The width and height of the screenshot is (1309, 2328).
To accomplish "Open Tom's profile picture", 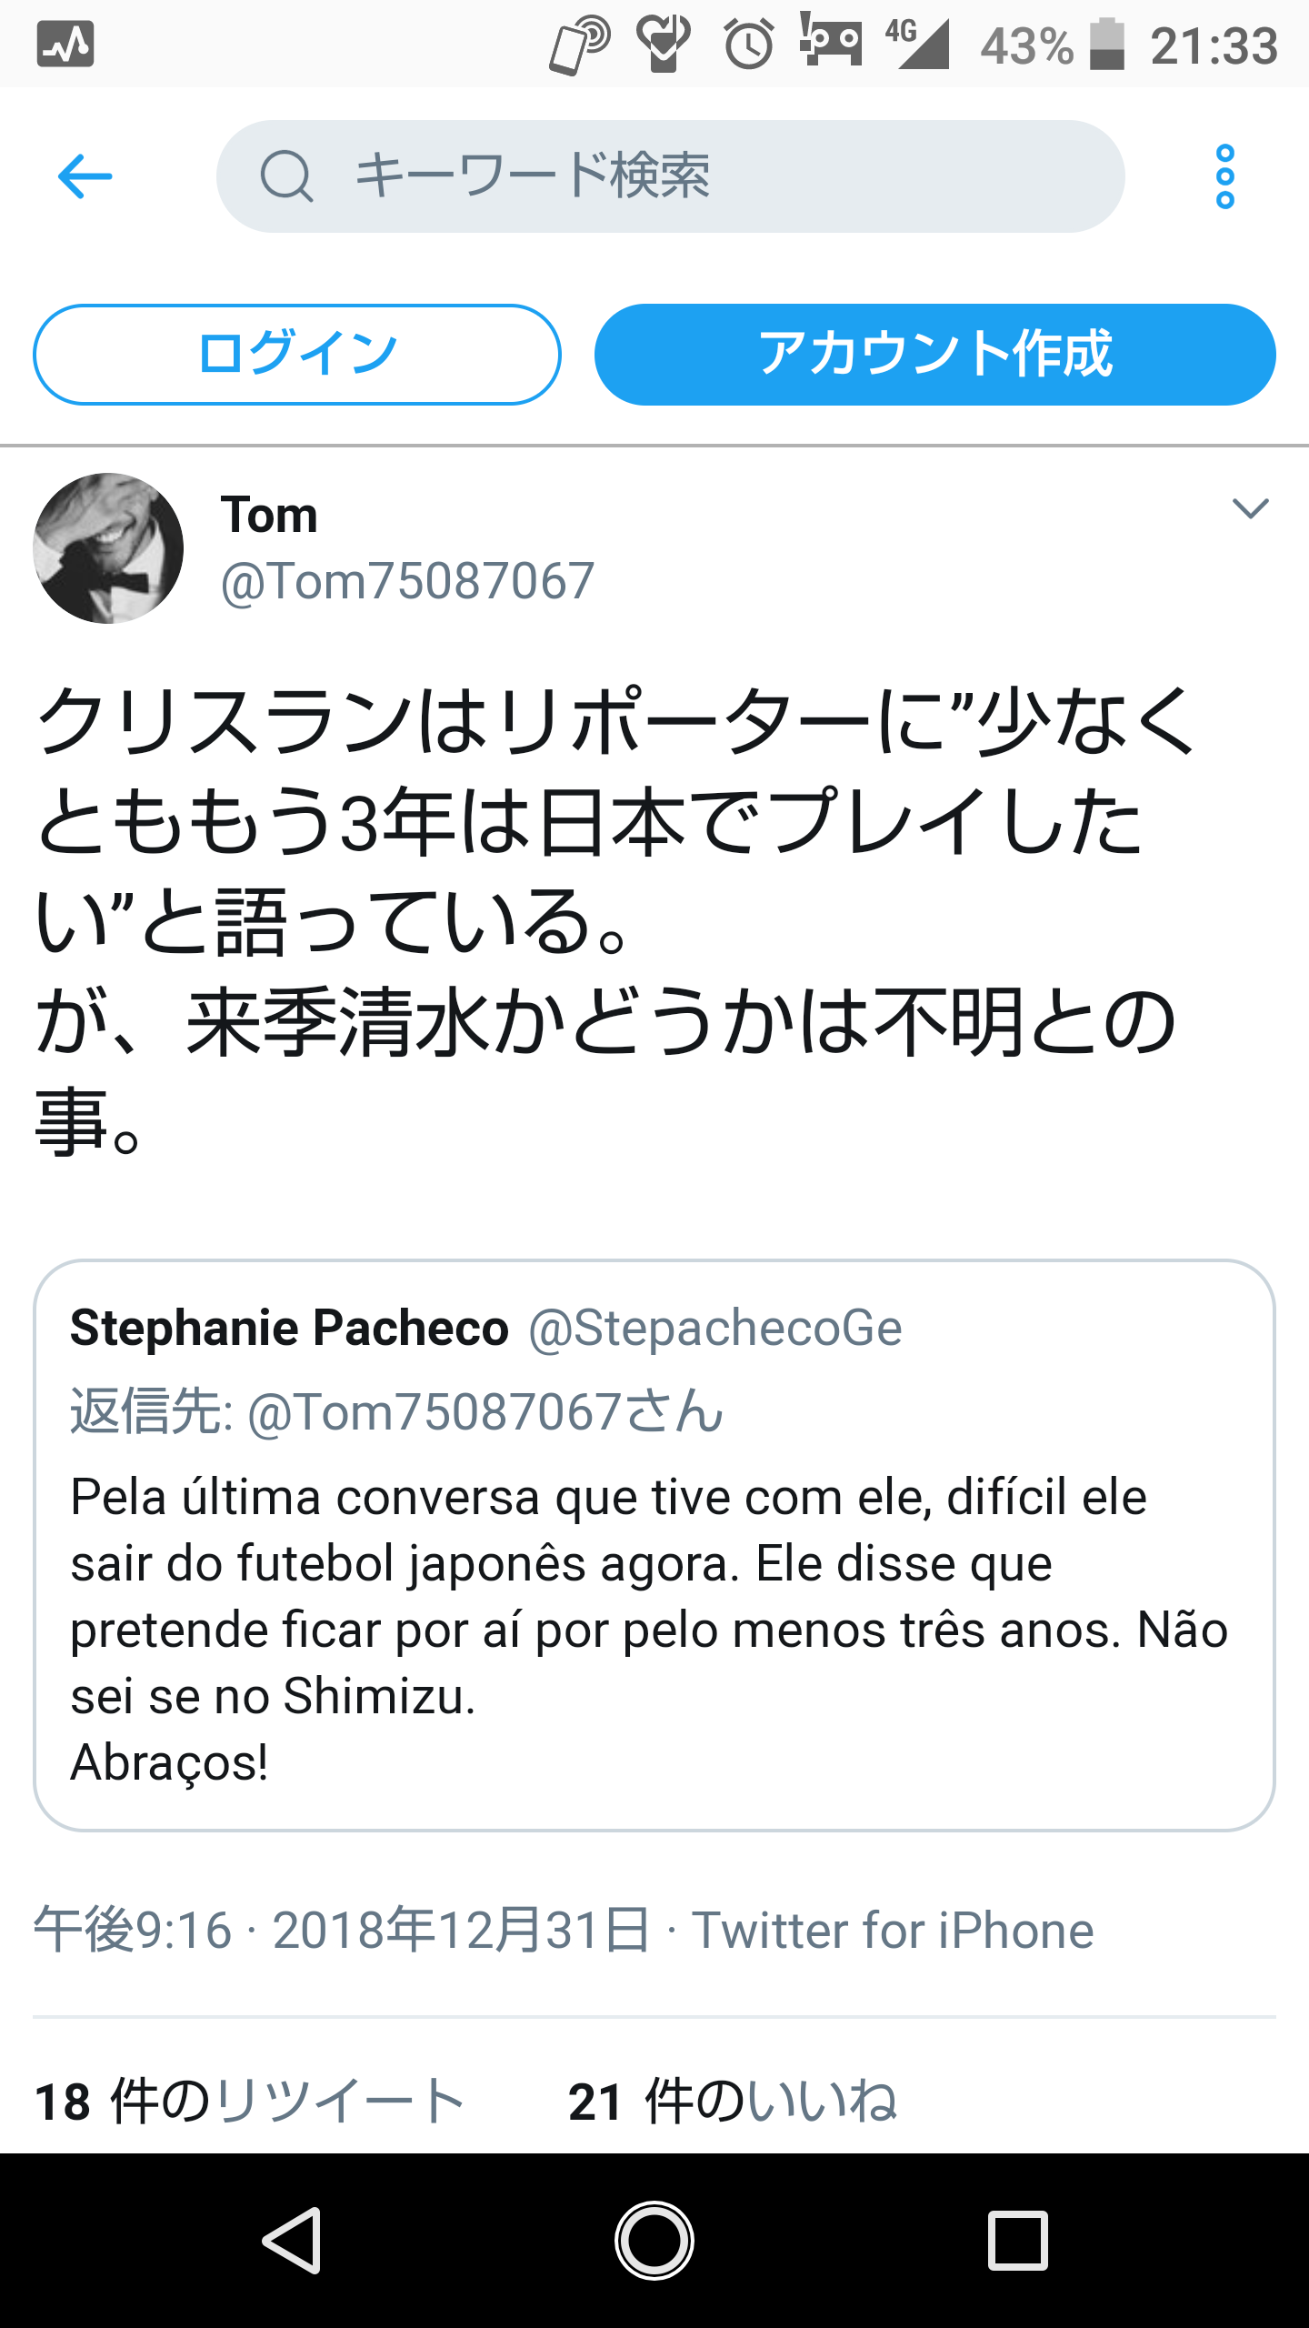I will click(108, 548).
